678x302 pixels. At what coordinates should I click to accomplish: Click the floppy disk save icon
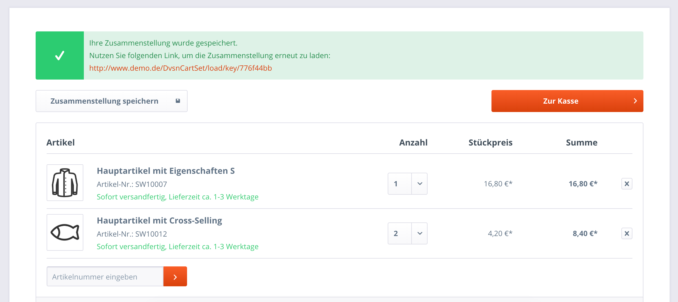coord(178,101)
